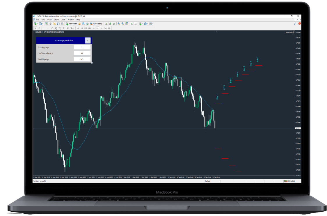Click the search magnifier icon
Screen dimensions: 327x216
tap(295, 24)
